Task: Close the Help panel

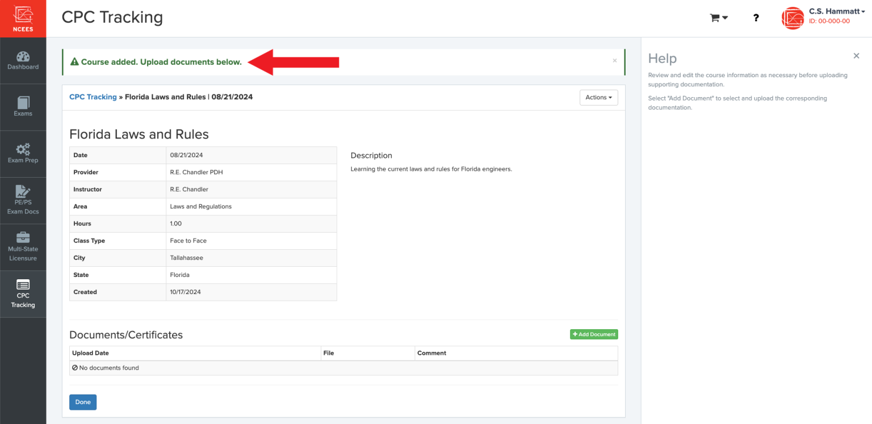Action: click(856, 56)
